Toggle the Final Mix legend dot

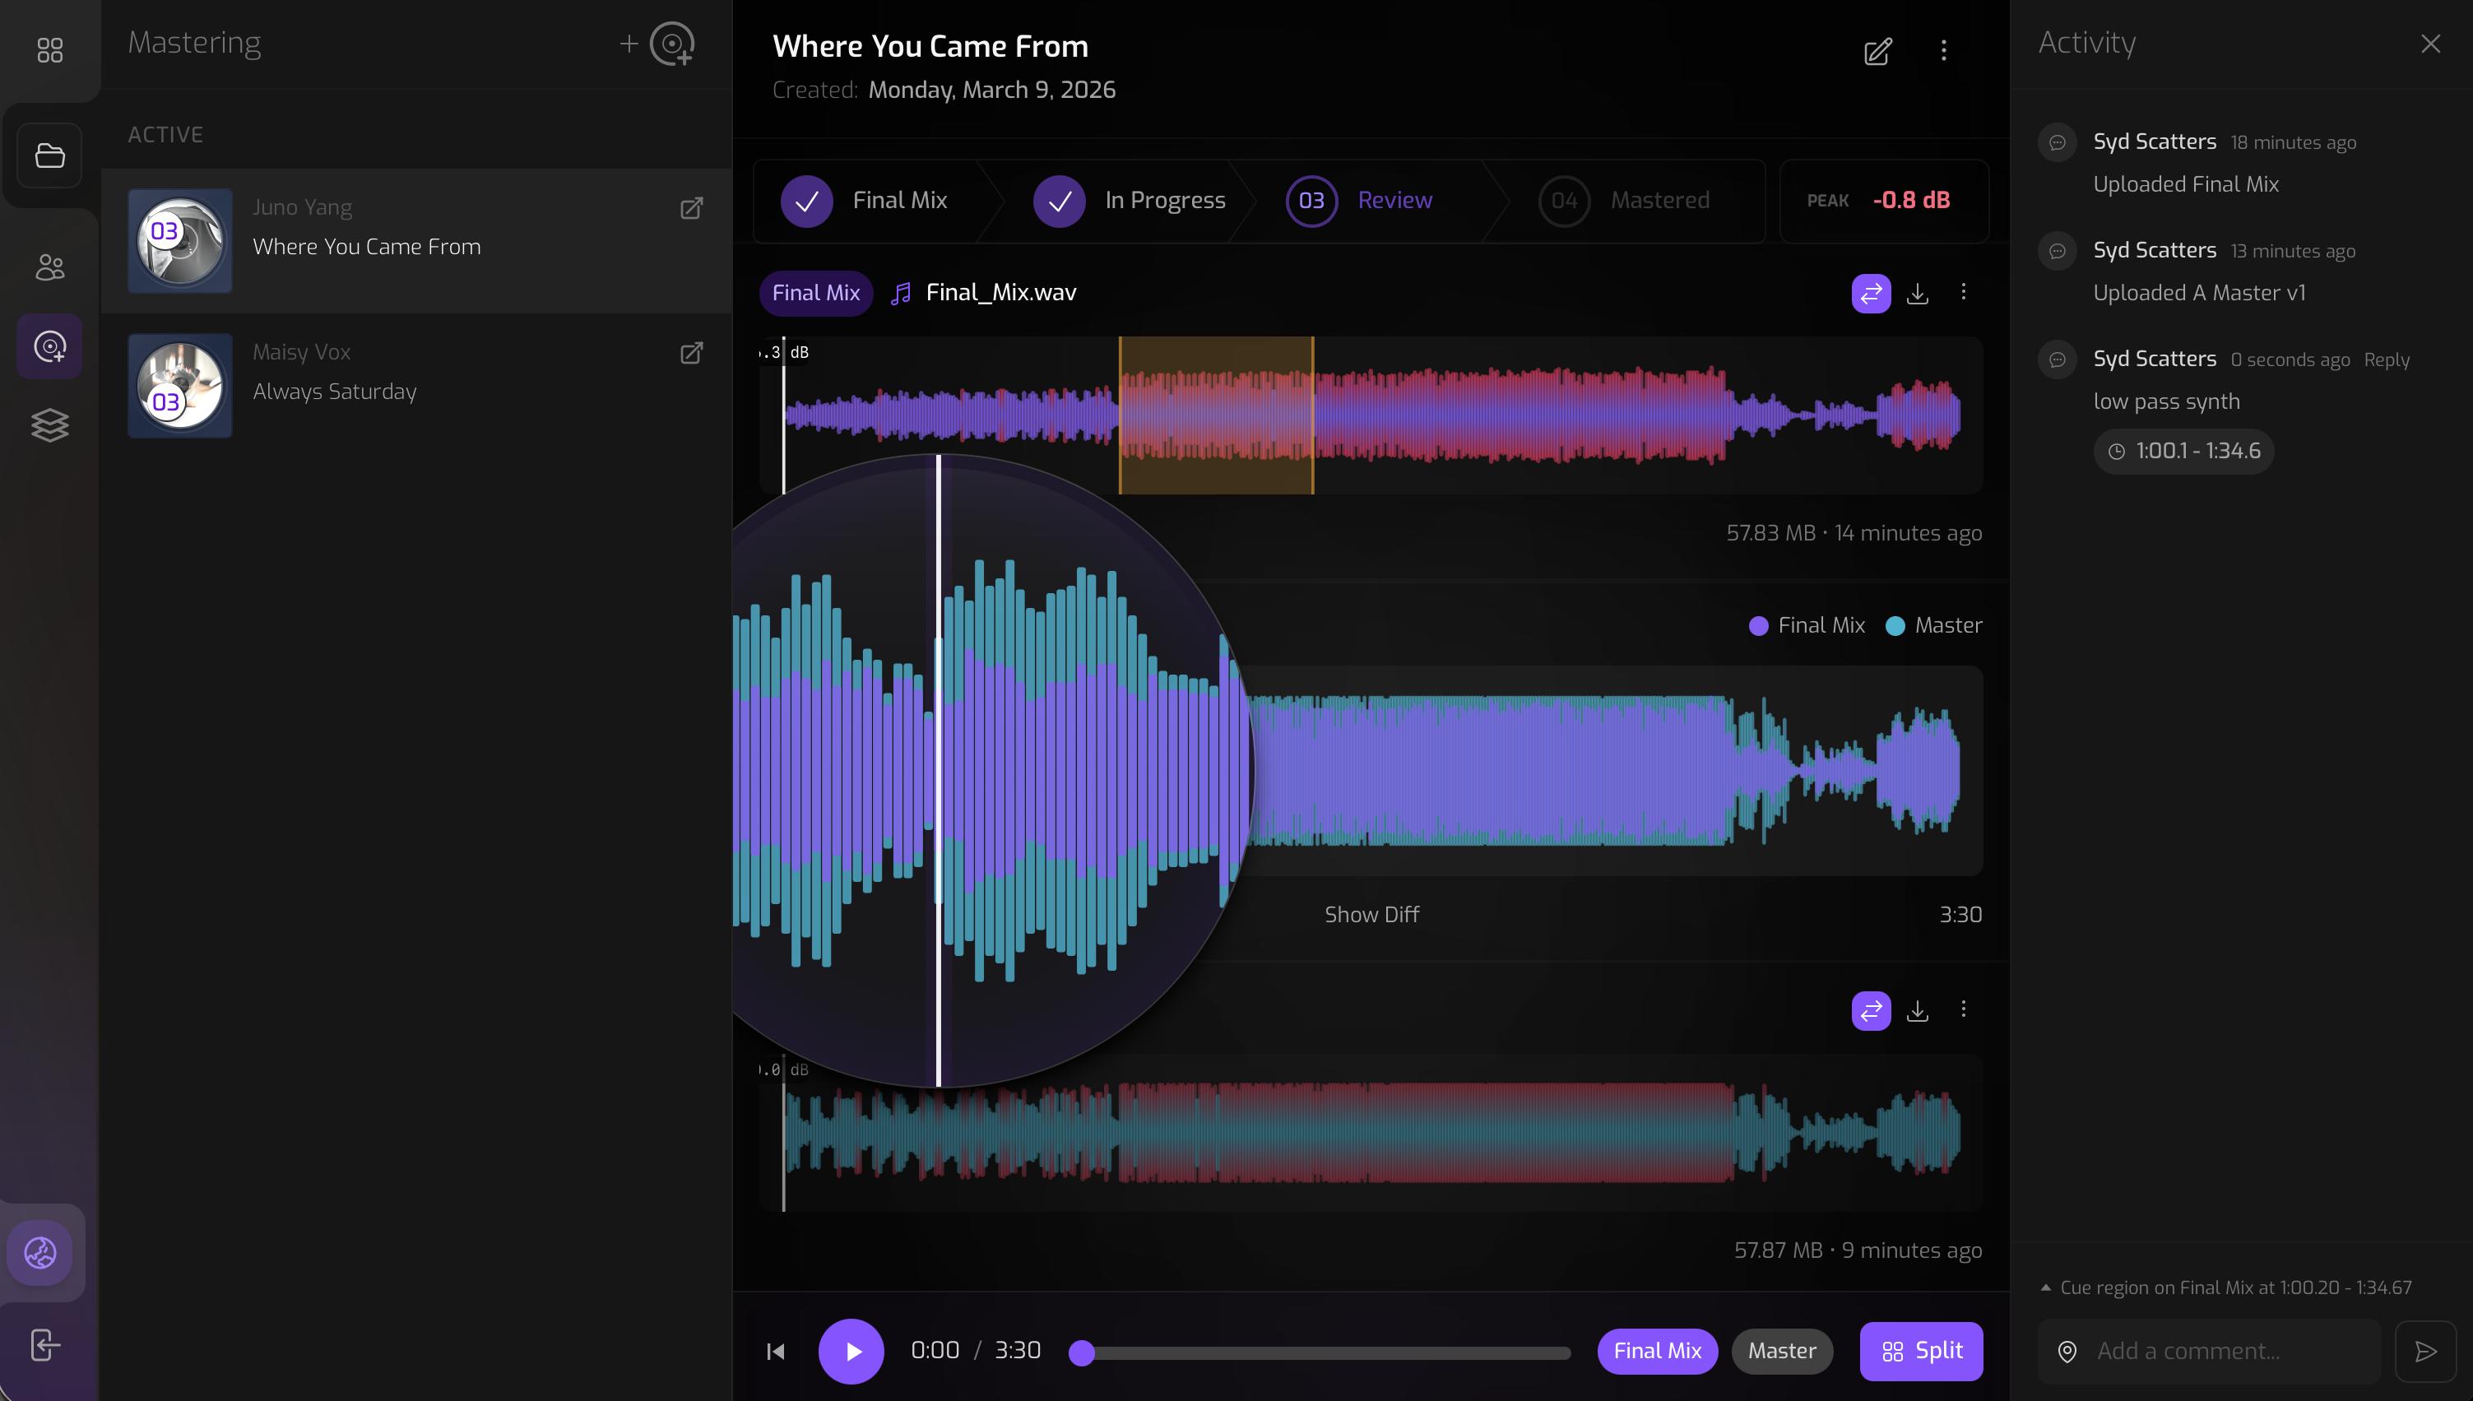tap(1759, 624)
